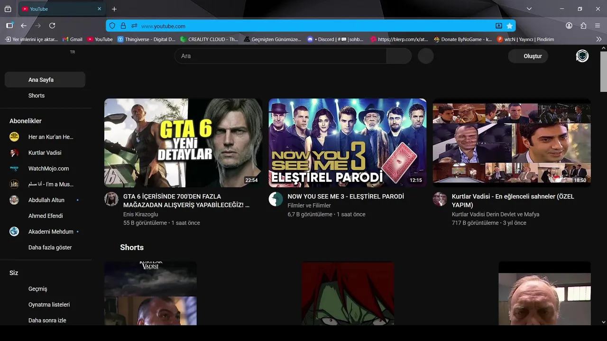Click the site security padlock icon
607x341 pixels.
(x=123, y=26)
